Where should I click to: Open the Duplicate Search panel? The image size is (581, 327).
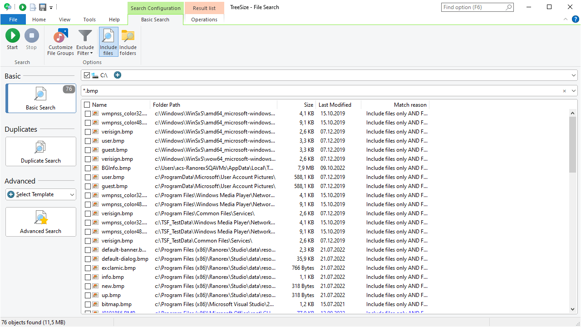41,151
